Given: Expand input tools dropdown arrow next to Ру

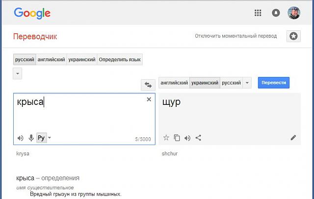Looking at the screenshot, I should [x=50, y=138].
